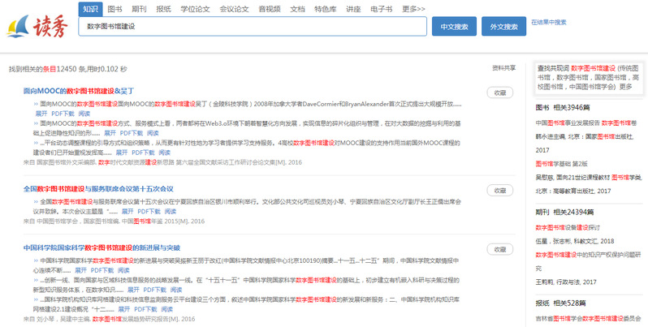The image size is (648, 327).
Task: Open the 期刊 tab
Action: [x=139, y=9]
